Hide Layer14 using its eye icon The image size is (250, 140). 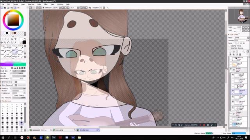point(233,96)
